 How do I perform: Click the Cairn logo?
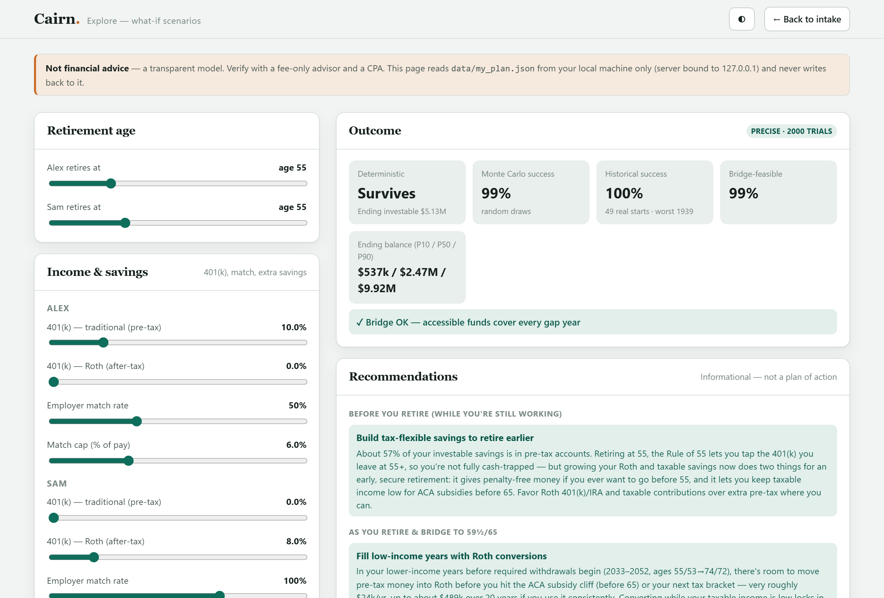57,19
